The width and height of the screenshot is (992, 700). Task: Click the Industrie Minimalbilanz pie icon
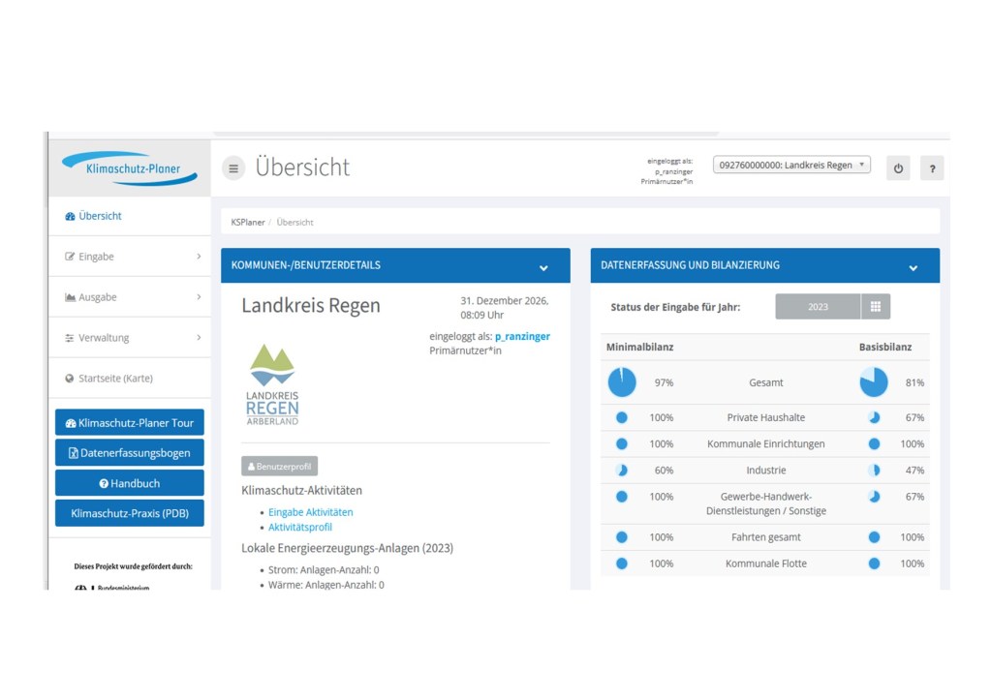pyautogui.click(x=622, y=471)
